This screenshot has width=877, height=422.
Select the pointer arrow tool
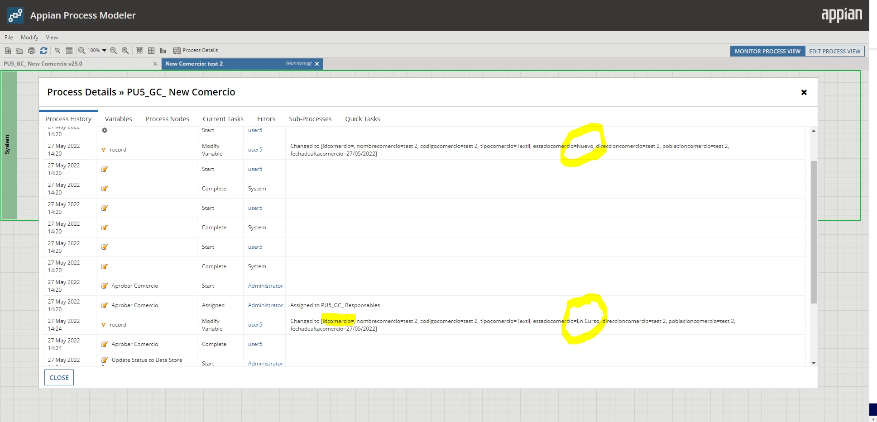[58, 51]
